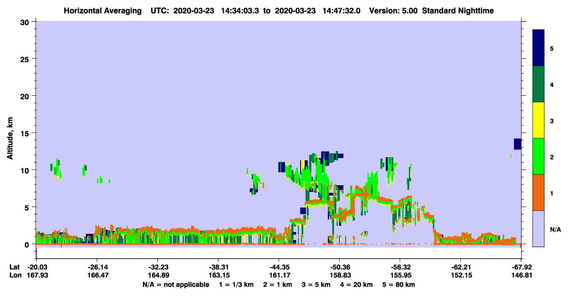Click the legend text 'N/A = not applicable'

tap(175, 285)
